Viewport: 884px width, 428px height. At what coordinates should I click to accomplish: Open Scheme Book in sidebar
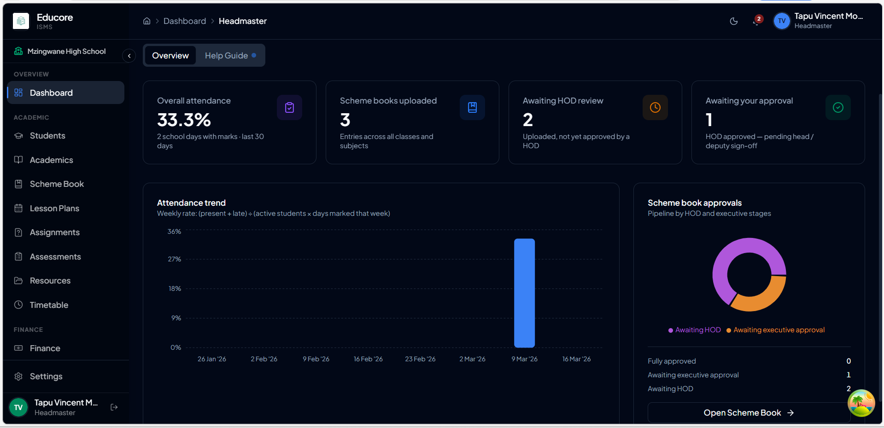coord(66,184)
